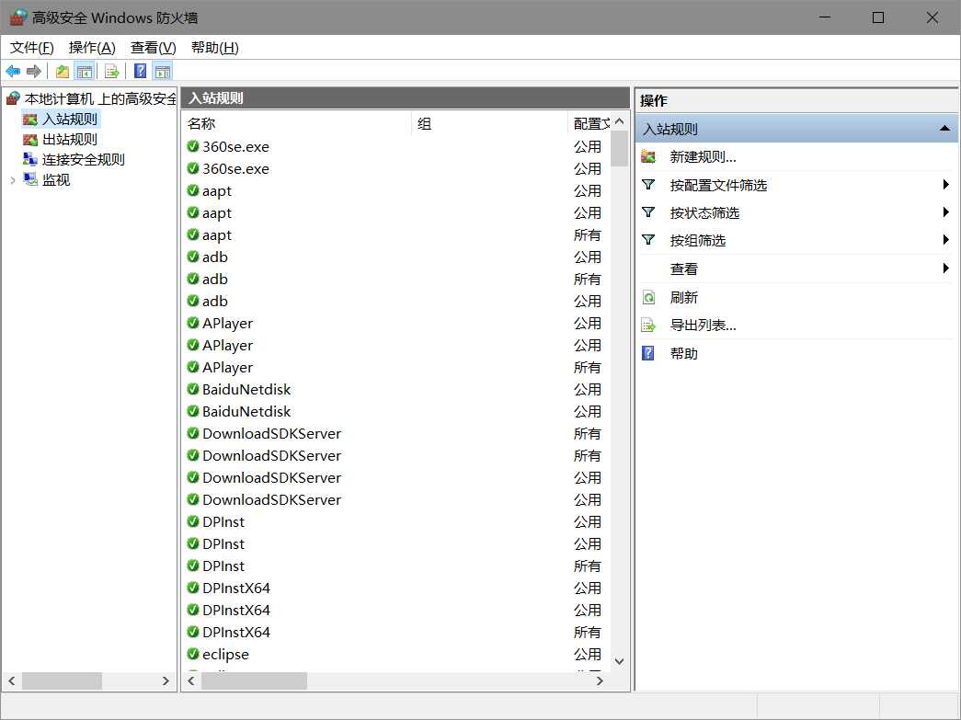
Task: Select the first aapt rule
Action: pyautogui.click(x=396, y=190)
